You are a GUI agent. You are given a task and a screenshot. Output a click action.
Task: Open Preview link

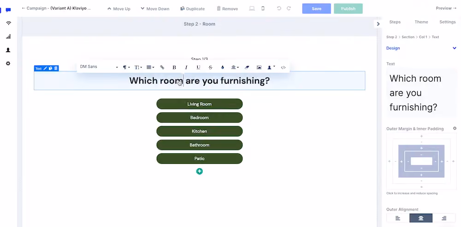point(446,8)
